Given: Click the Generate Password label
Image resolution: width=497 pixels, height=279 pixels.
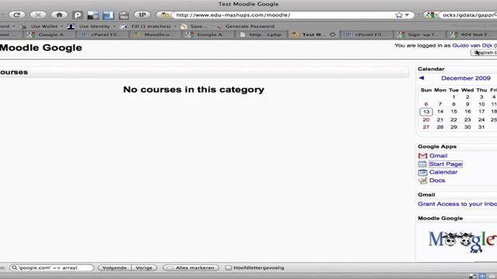Looking at the screenshot, I should pyautogui.click(x=250, y=26).
